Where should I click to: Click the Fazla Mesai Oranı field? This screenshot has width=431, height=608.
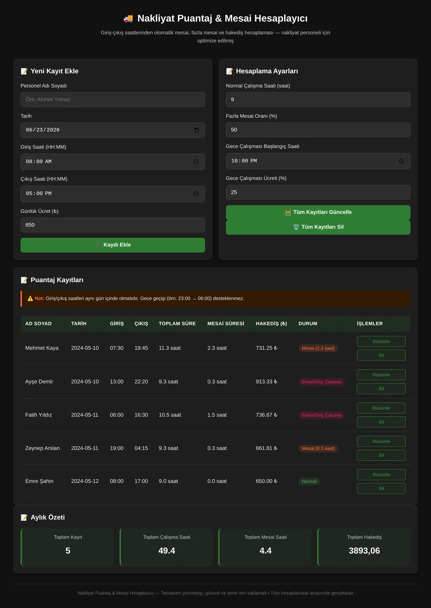point(318,130)
